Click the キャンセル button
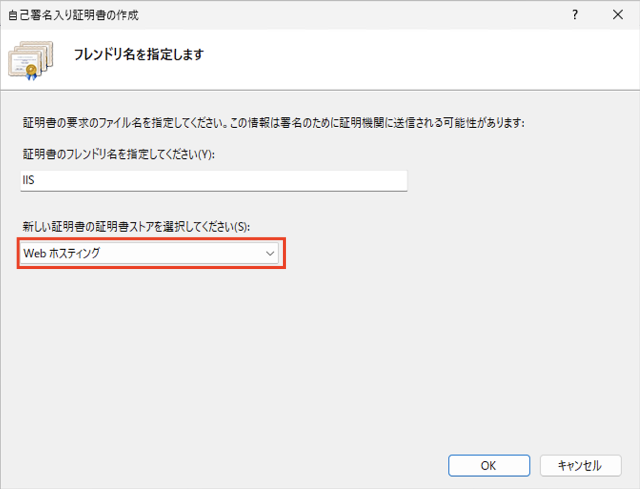 point(580,465)
